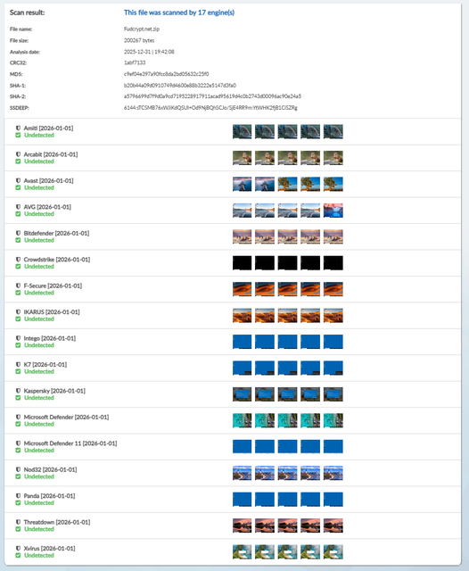Viewport: 469px width, 571px height.
Task: Open the third thumbnail in IKARUS row
Action: (x=287, y=315)
